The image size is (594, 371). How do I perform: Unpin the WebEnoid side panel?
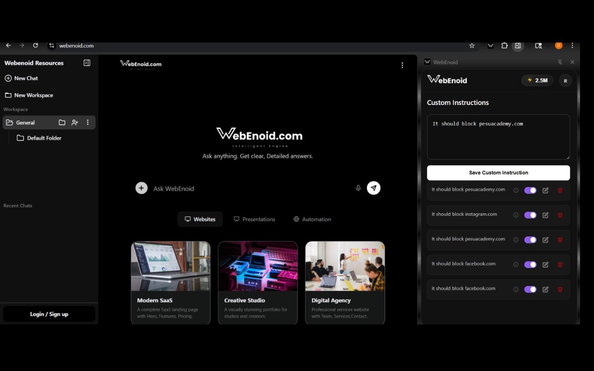tap(560, 62)
